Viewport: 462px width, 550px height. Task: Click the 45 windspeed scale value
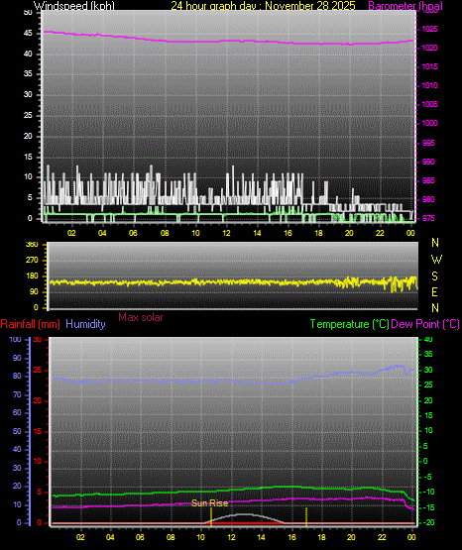tap(28, 34)
